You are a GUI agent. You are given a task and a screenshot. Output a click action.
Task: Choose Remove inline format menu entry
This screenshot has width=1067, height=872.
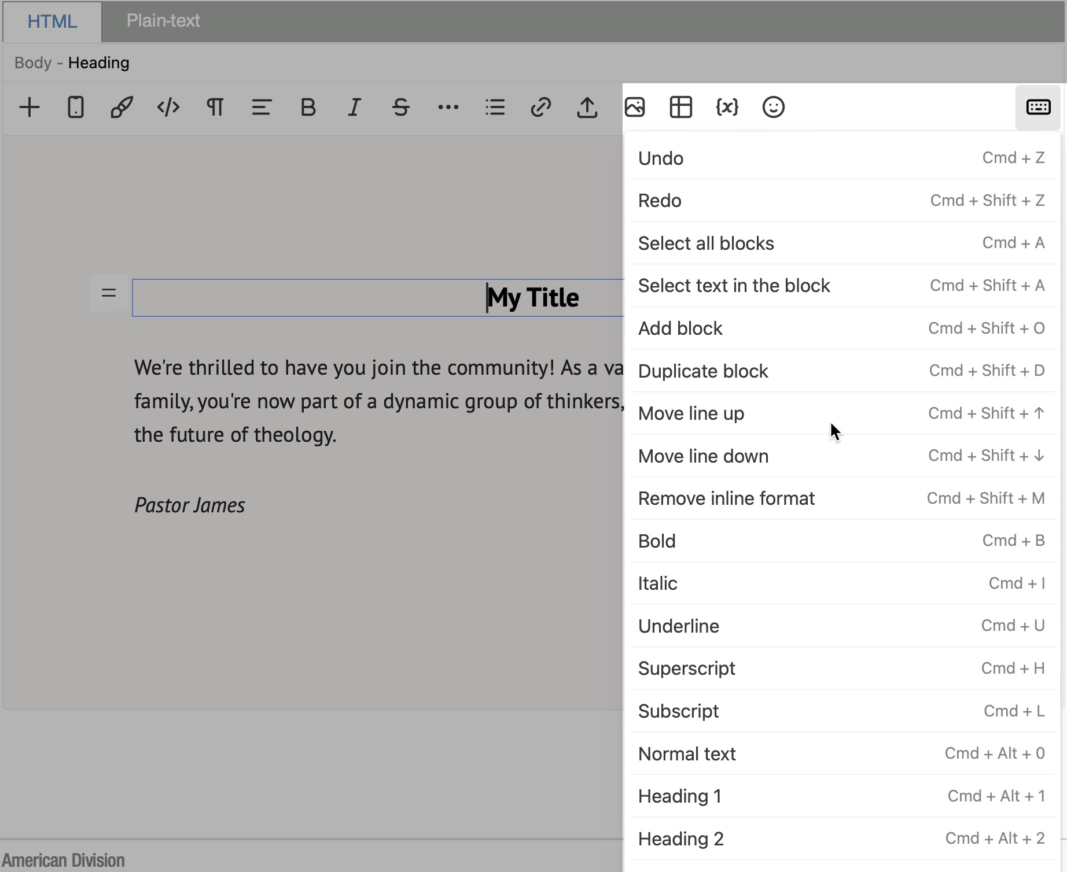pos(842,498)
